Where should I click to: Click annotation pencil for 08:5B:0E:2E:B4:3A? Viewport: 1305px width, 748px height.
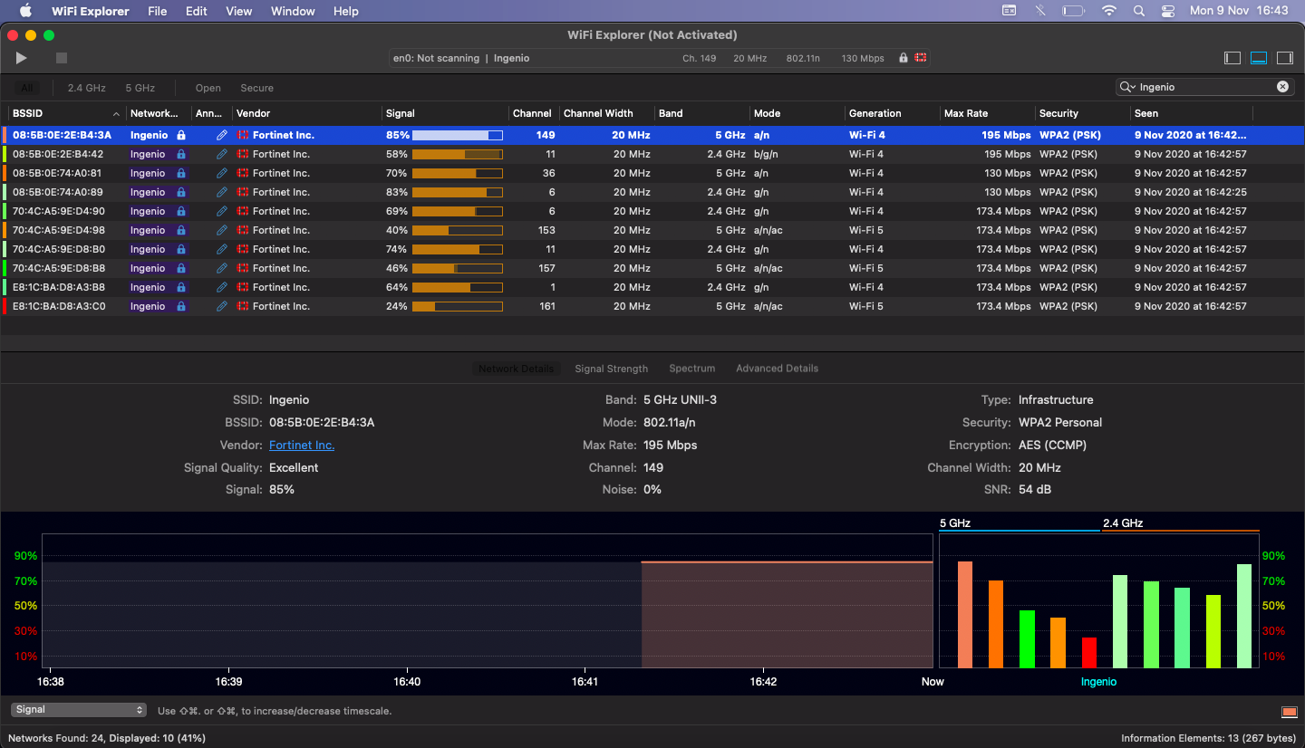(x=222, y=135)
